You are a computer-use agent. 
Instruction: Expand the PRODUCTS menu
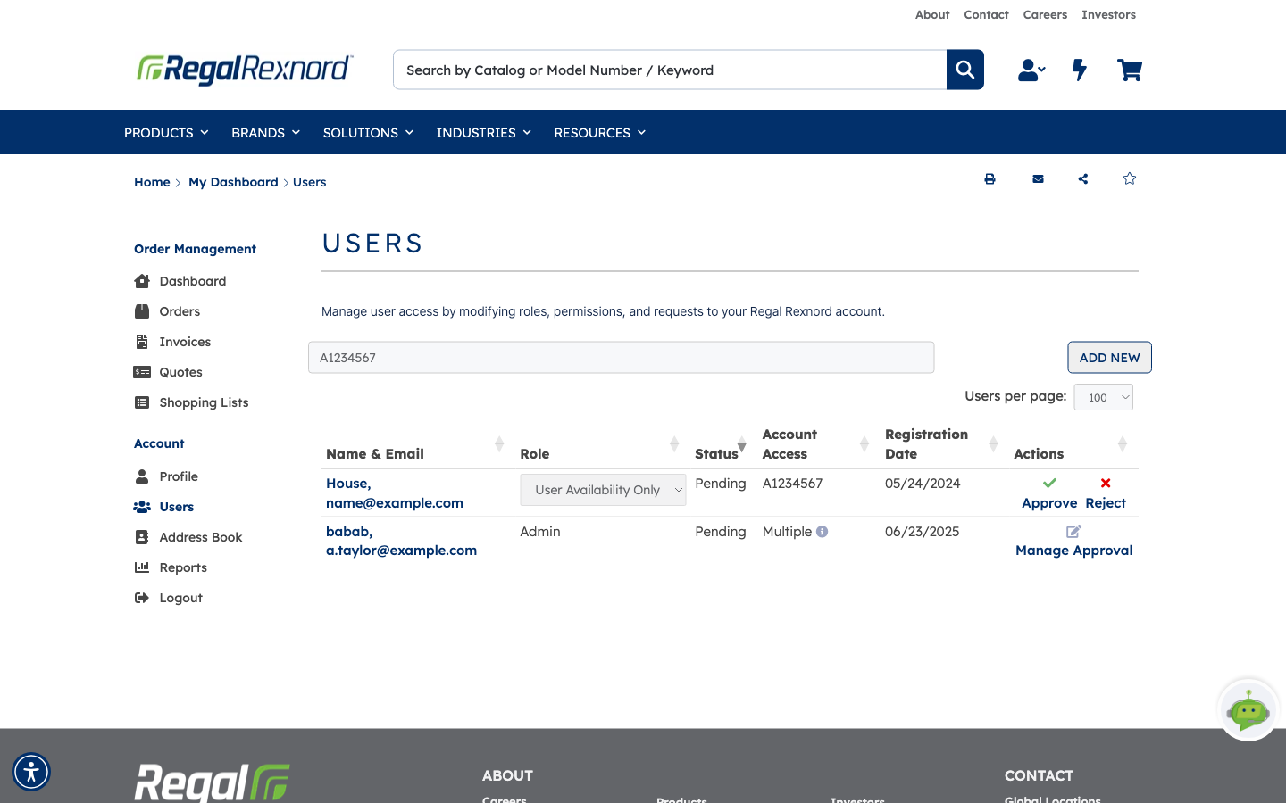coord(166,133)
